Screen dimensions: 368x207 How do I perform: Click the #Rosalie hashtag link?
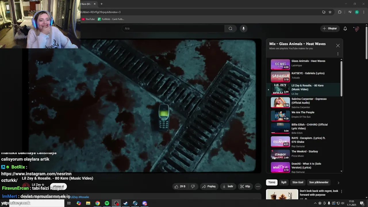coord(84,197)
